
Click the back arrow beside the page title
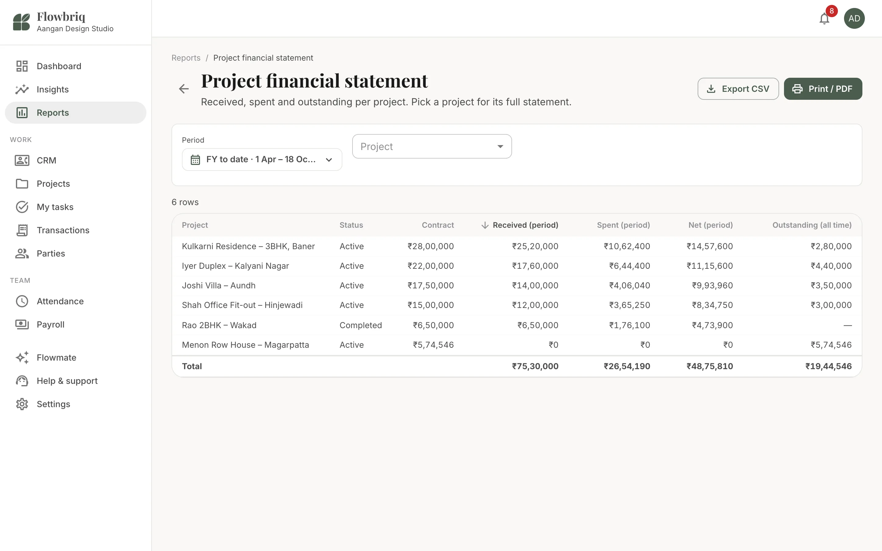(184, 88)
